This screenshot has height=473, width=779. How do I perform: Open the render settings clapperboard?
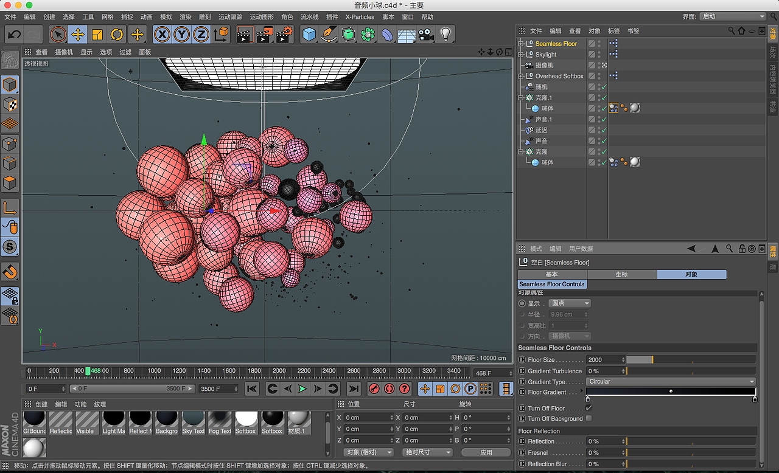pos(284,35)
